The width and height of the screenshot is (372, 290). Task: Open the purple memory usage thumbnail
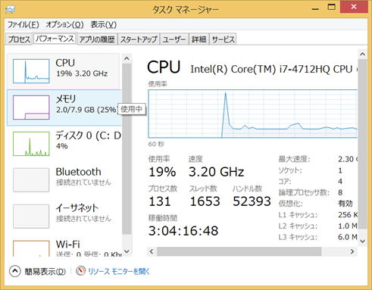[x=31, y=108]
